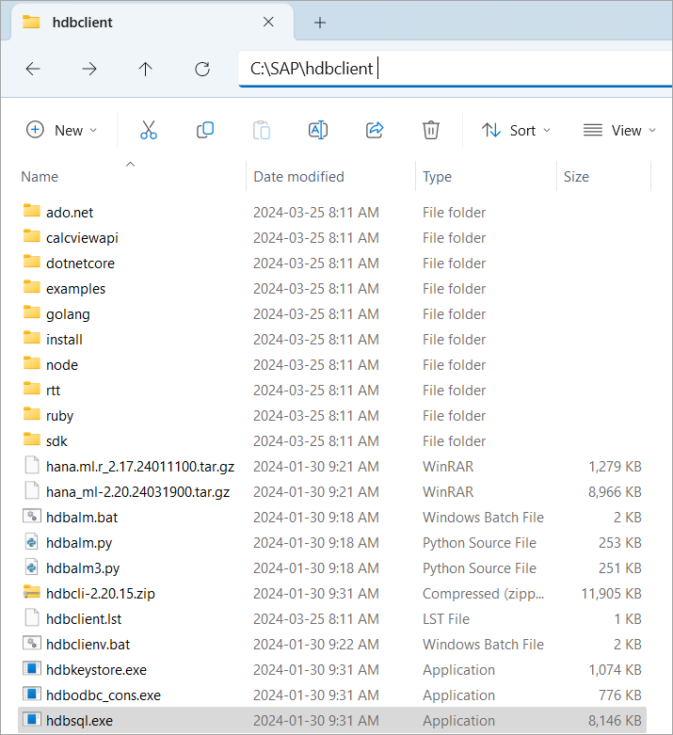Image resolution: width=673 pixels, height=735 pixels.
Task: Select the calcviewapi folder
Action: coord(82,238)
